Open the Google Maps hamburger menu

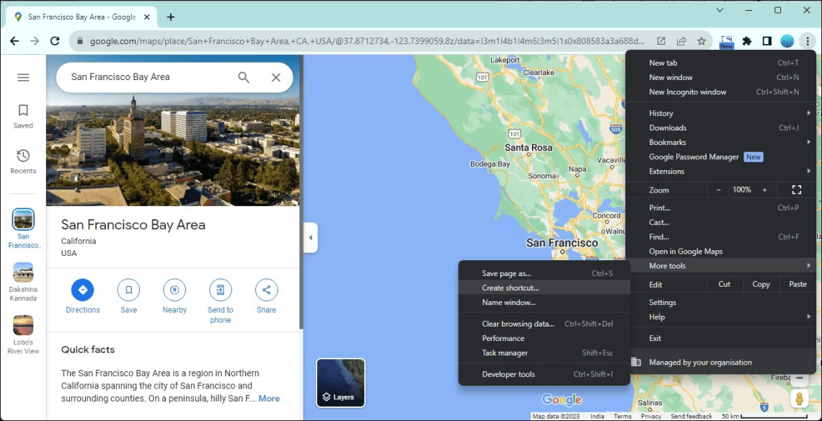(x=23, y=77)
